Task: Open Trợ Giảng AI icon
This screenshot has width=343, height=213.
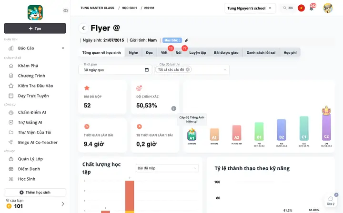Action: [x=11, y=123]
